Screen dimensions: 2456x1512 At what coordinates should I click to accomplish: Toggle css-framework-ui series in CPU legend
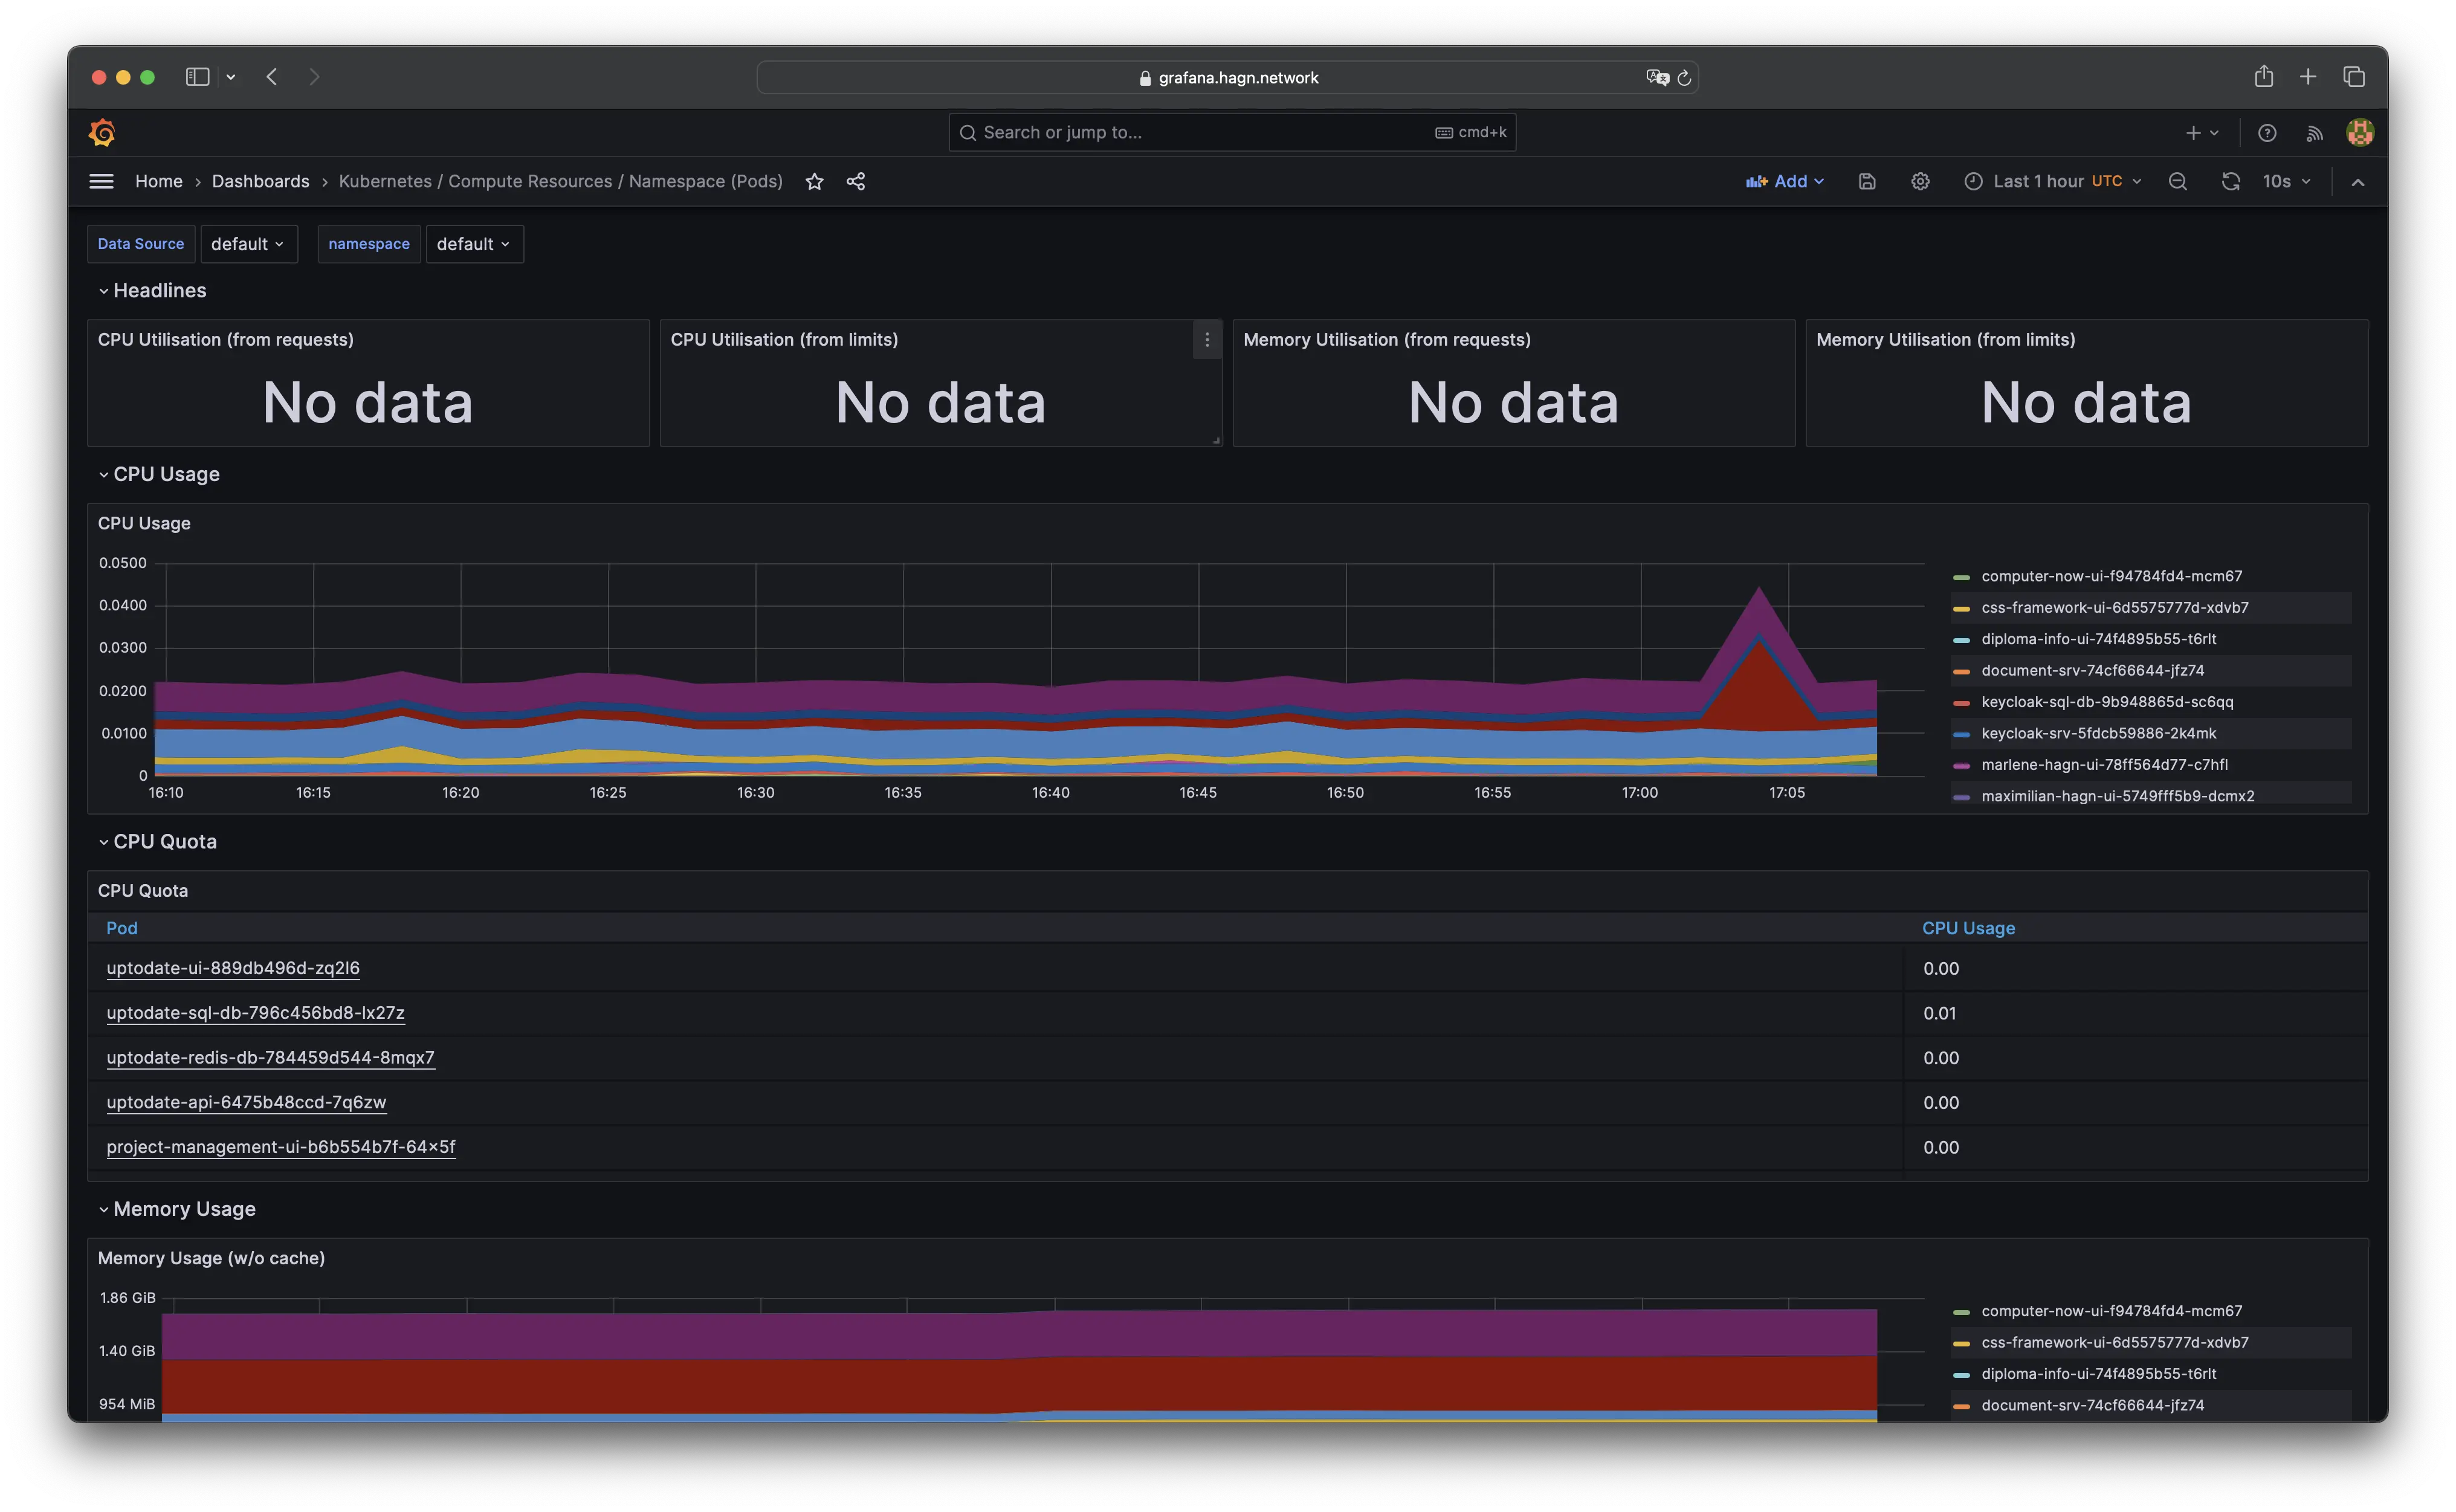point(2114,607)
